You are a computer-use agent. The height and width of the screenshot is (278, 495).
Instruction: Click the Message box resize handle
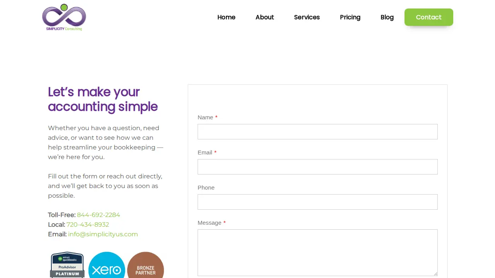click(435, 274)
